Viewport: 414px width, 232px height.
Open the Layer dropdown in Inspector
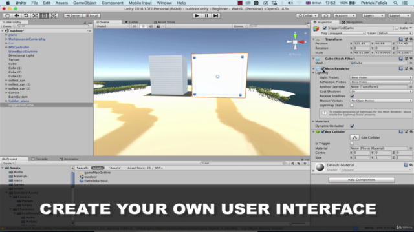coord(395,33)
